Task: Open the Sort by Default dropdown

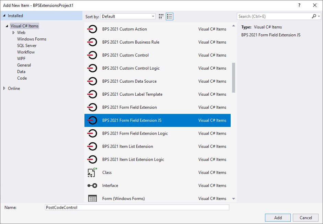Action: (x=128, y=16)
